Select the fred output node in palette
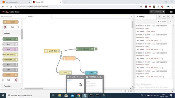 10,80
